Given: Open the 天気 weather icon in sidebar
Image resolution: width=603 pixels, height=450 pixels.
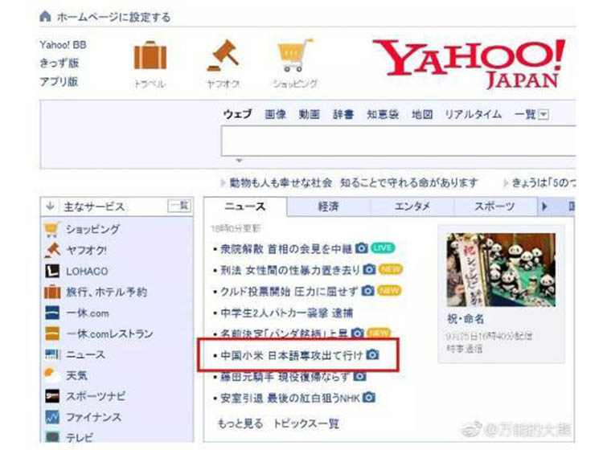Looking at the screenshot, I should 52,375.
